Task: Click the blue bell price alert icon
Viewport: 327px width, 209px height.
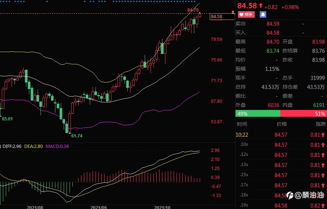Action: tap(263, 14)
